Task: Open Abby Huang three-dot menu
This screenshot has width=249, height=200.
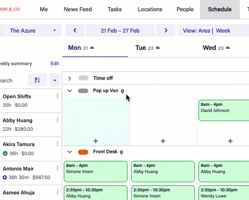Action: pyautogui.click(x=58, y=120)
